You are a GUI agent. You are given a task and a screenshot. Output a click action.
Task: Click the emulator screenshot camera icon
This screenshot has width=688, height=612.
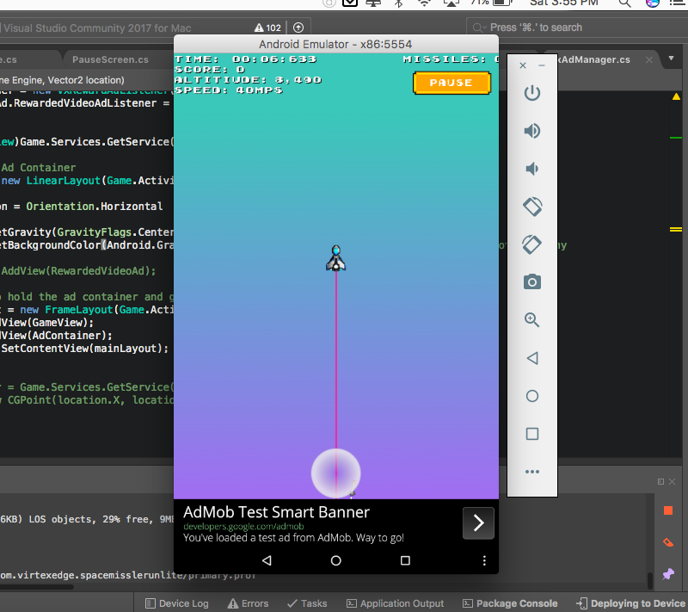pos(532,281)
